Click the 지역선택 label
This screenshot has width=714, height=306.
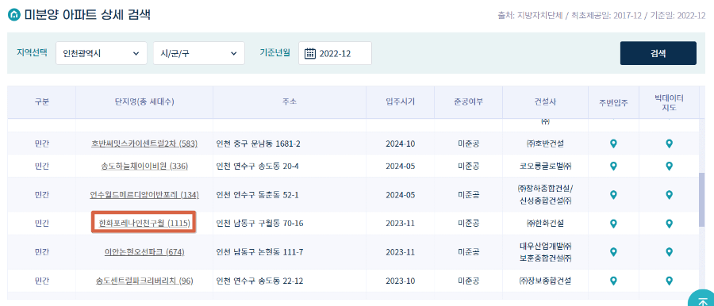coord(32,52)
